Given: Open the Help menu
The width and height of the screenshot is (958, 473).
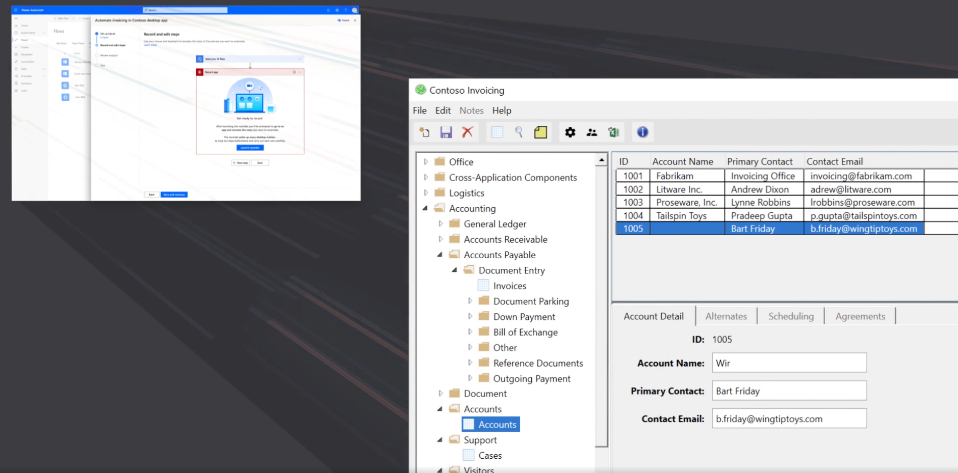Looking at the screenshot, I should 502,110.
